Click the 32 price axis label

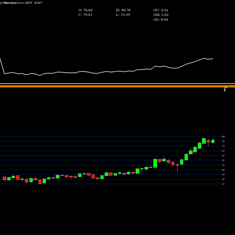[x=223, y=184]
